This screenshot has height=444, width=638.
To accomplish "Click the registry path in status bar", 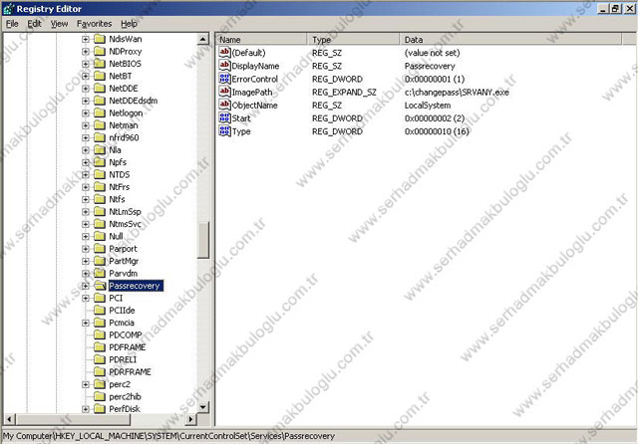I will pyautogui.click(x=168, y=436).
